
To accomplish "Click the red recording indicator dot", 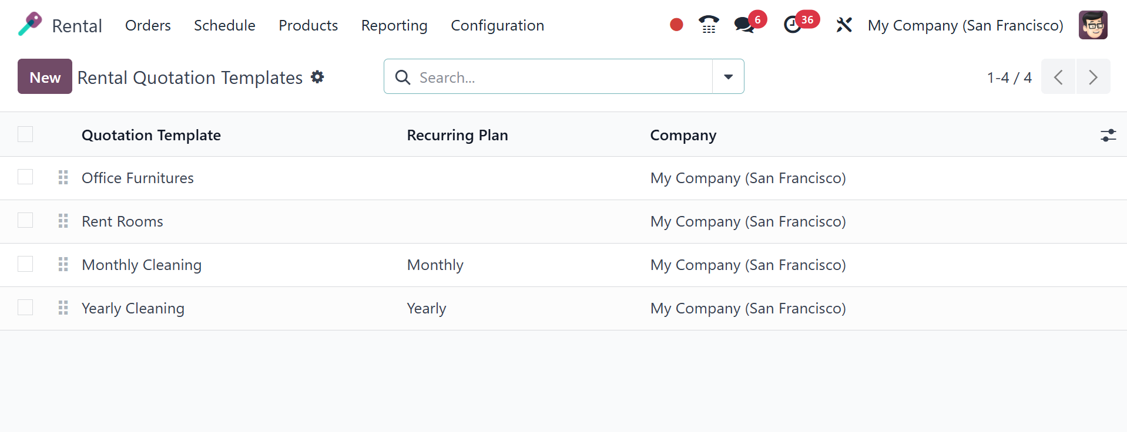I will [676, 25].
